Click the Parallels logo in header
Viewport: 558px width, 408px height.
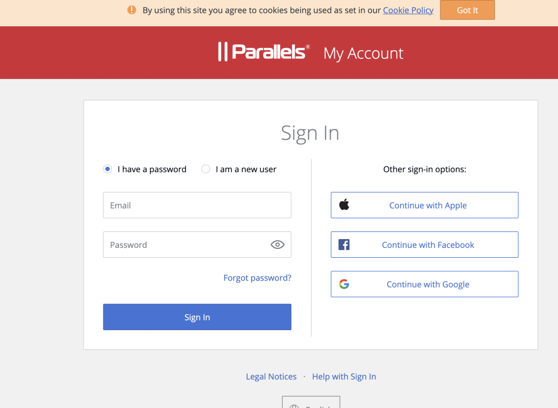pyautogui.click(x=263, y=52)
